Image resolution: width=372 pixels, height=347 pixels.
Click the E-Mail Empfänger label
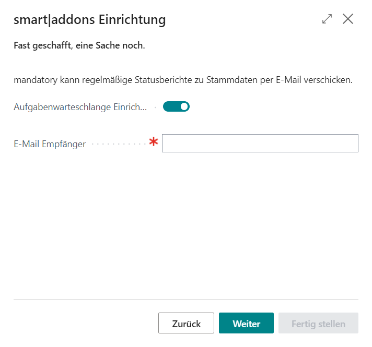pos(50,144)
